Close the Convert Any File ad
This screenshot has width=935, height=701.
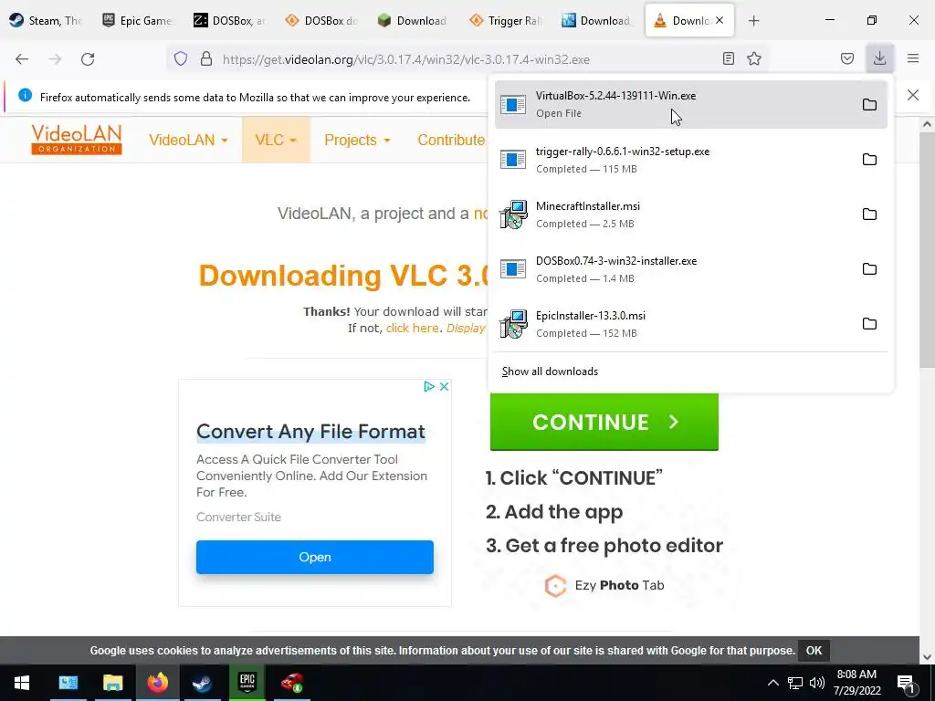445,386
